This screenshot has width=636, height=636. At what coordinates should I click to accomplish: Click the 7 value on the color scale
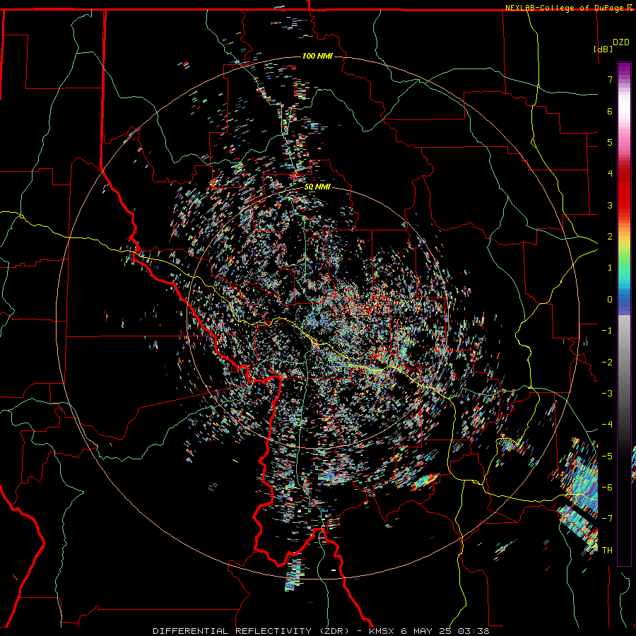[610, 79]
